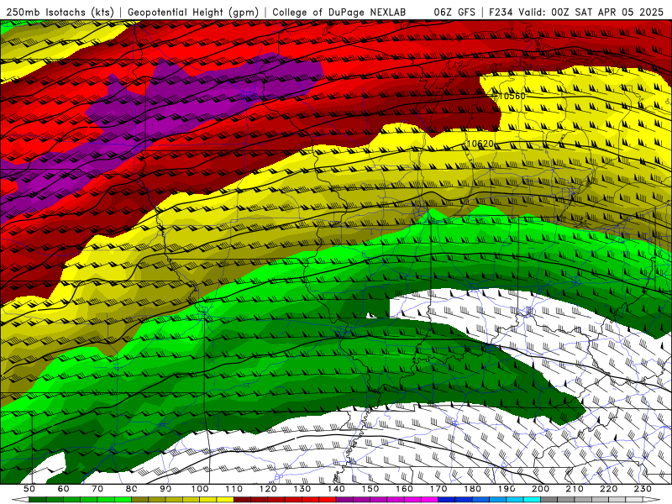Click the 130 value on the legend
The image size is (672, 504).
[302, 489]
